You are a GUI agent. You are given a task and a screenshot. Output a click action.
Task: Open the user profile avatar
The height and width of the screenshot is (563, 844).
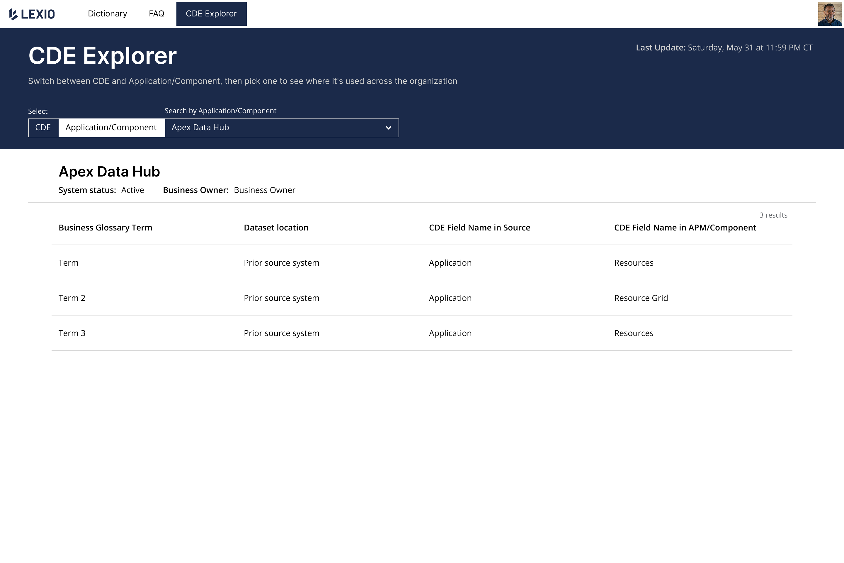coord(829,14)
